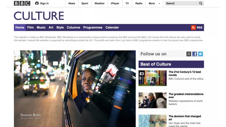Screen dimensions: 226x127
Task: Click the 'Best of Culture' heading
Action: tap(156, 64)
